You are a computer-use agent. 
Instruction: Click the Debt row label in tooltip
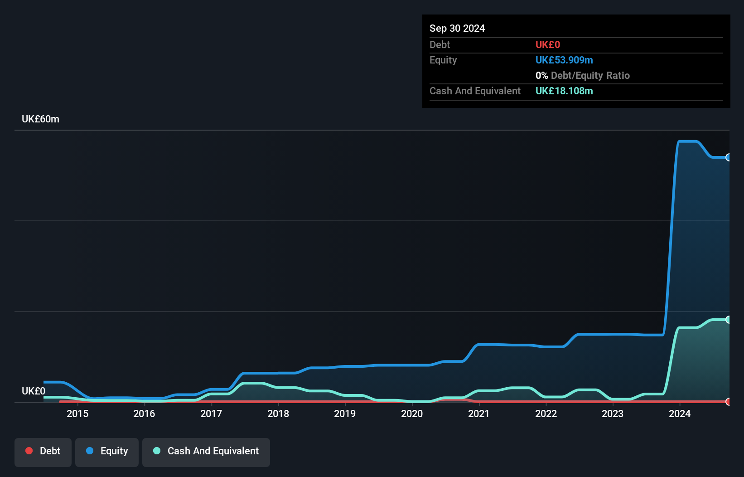tap(440, 44)
